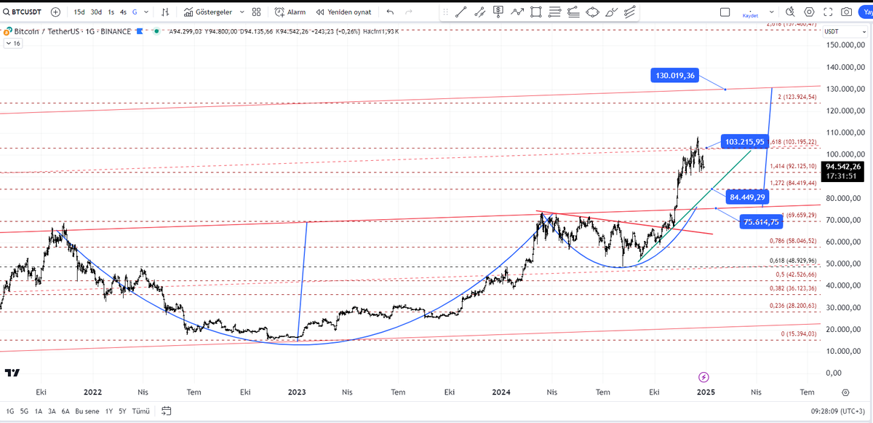Select the arrow path drawing tool
The image size is (873, 423).
click(x=517, y=12)
